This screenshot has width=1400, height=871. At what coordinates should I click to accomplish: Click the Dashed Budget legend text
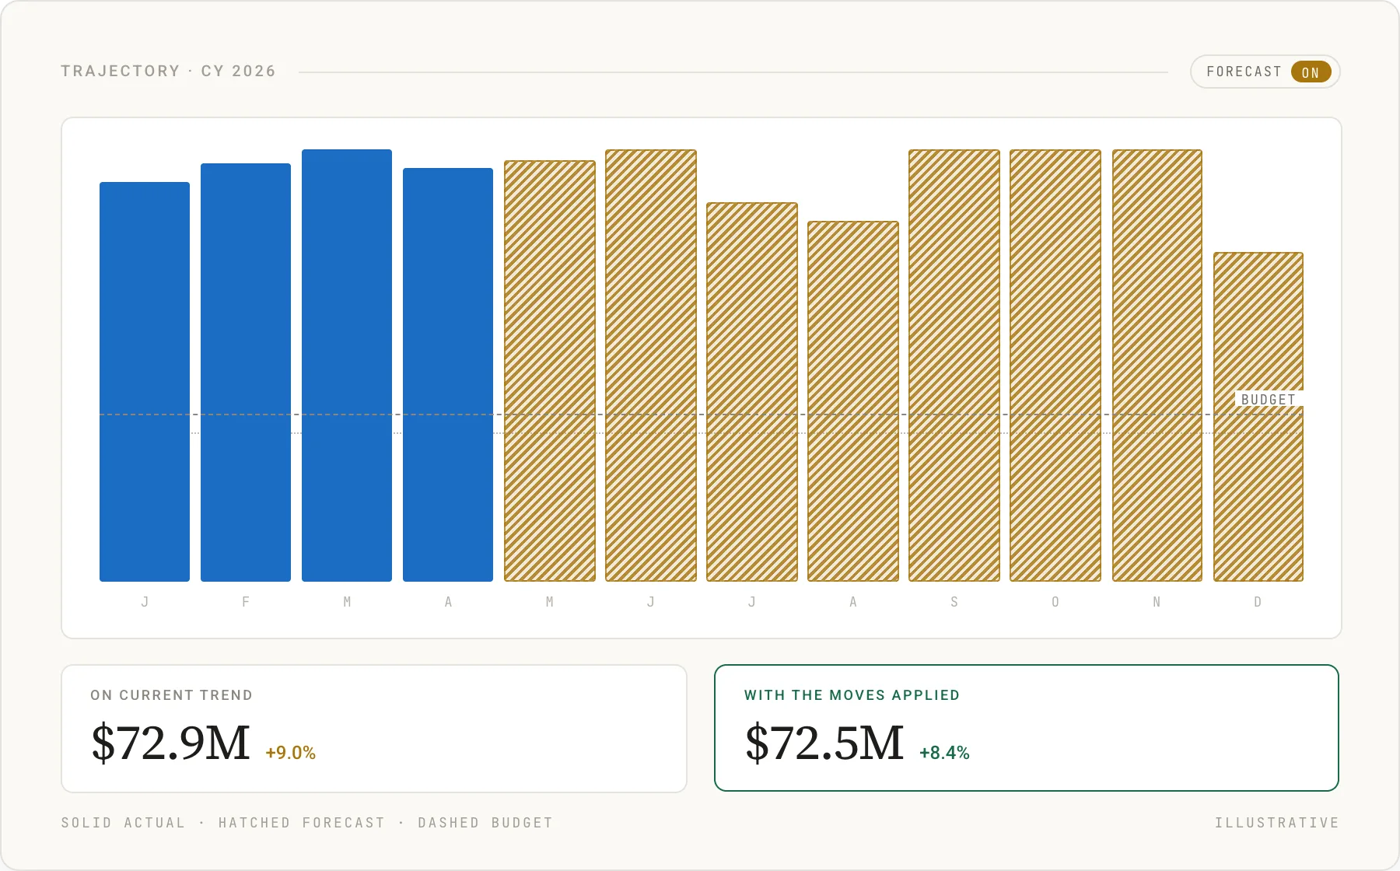pyautogui.click(x=485, y=823)
